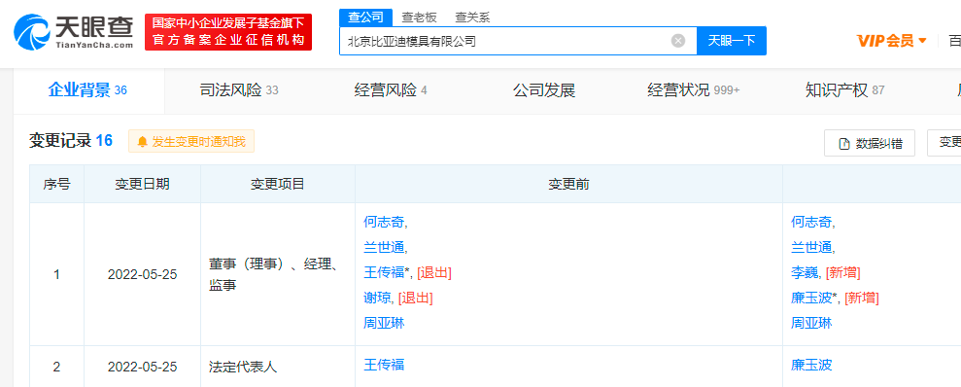Open the TianYanCha logo homepage
Viewport: 961px width, 387px height.
(x=74, y=32)
